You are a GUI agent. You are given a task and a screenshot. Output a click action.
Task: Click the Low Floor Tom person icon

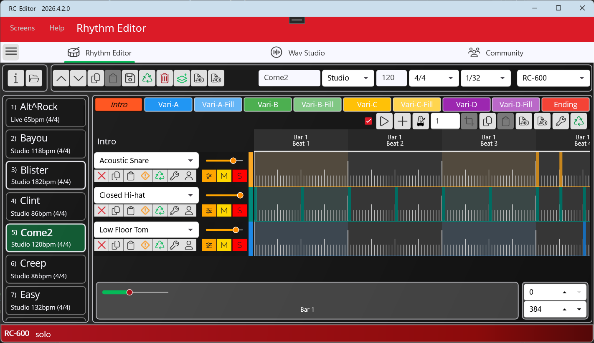pyautogui.click(x=189, y=245)
